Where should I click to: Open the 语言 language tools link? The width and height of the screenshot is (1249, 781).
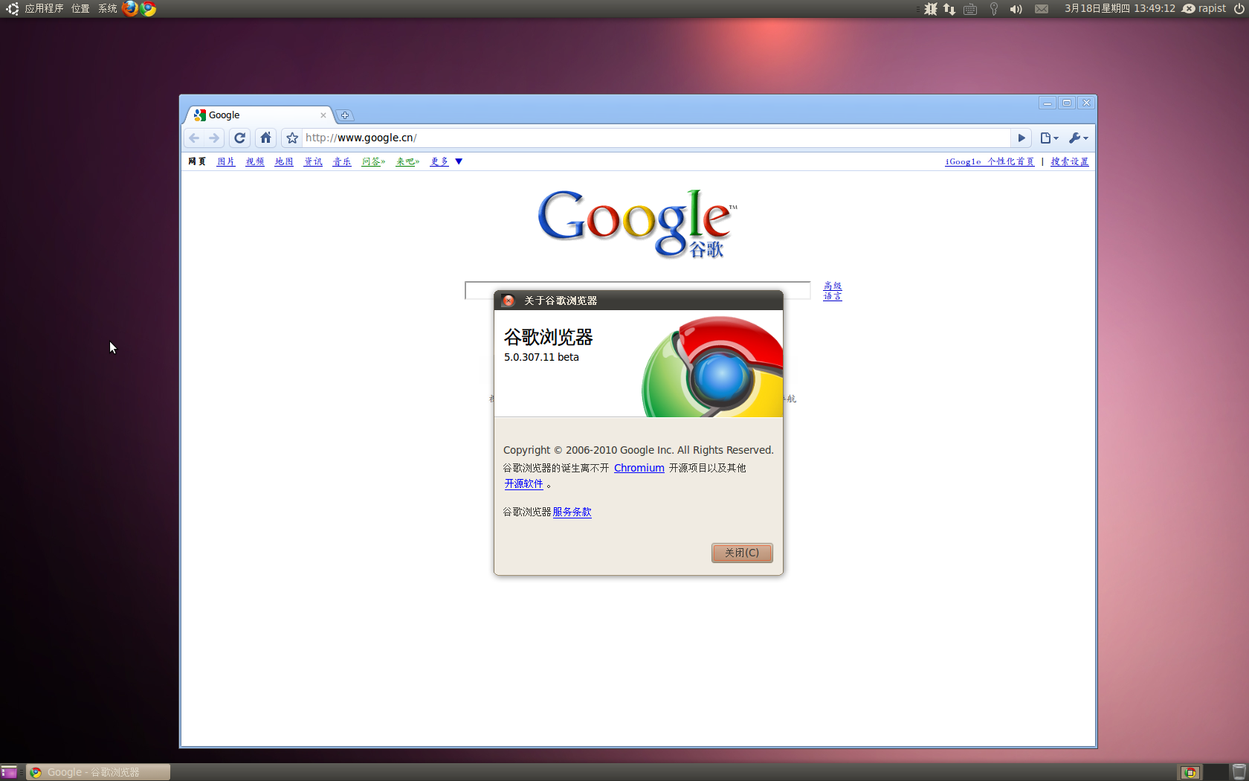[833, 296]
